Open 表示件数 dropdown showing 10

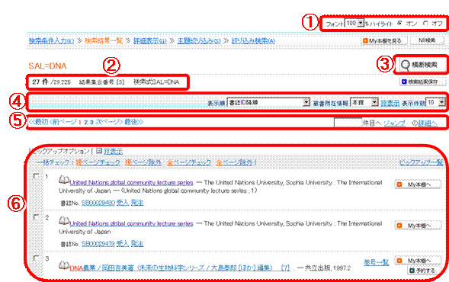[435, 102]
